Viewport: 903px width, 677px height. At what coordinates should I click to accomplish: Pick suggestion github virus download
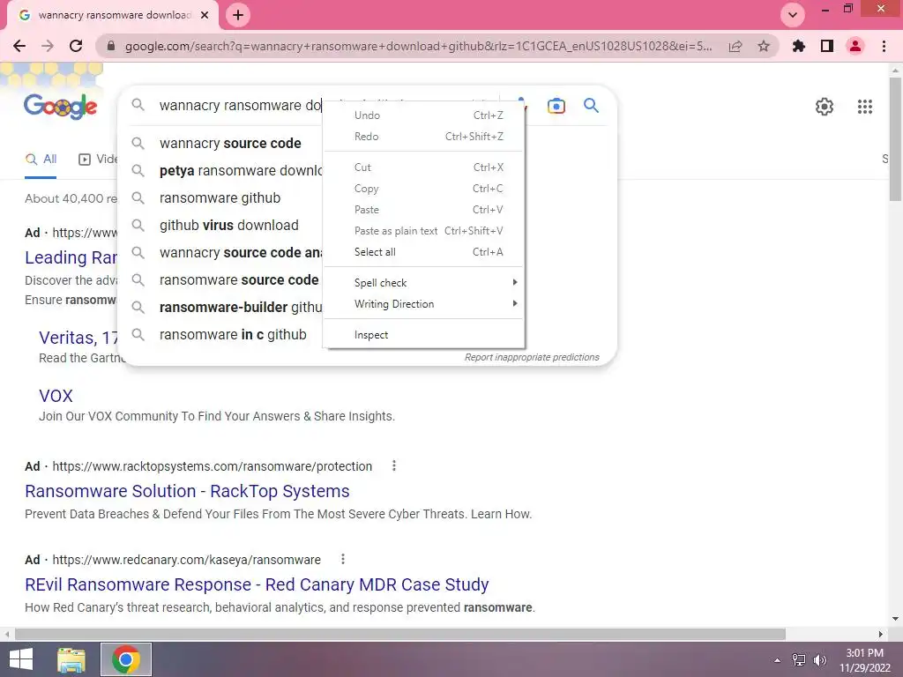click(x=228, y=226)
